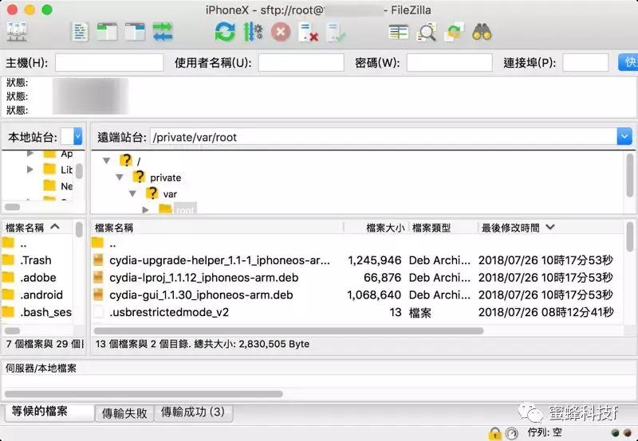Viewport: 638px width, 441px height.
Task: Collapse the 'private' tree node
Action: [119, 178]
